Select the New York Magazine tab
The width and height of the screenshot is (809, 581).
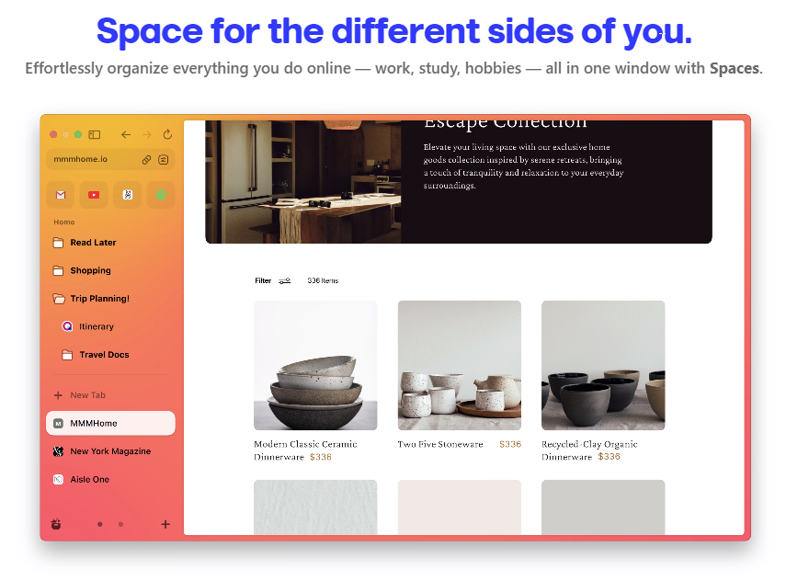[x=110, y=451]
